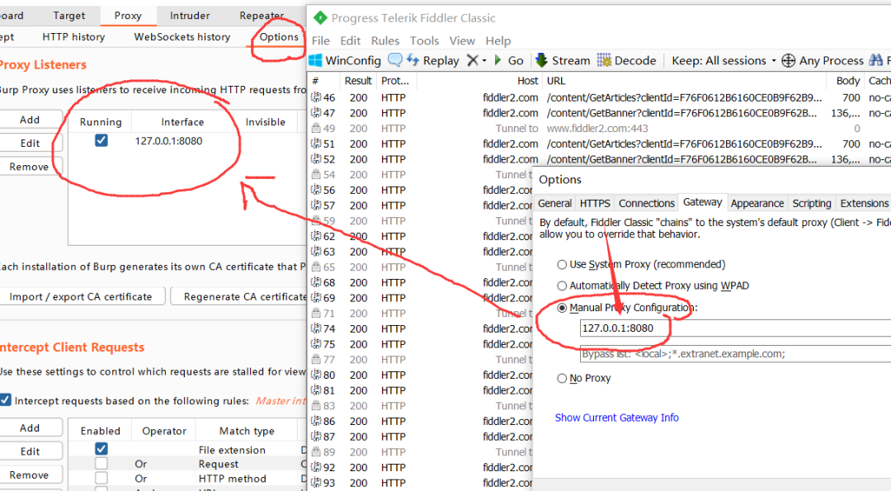The width and height of the screenshot is (891, 491).
Task: Sort Fiddler sessions by the URL column header
Action: click(x=686, y=81)
